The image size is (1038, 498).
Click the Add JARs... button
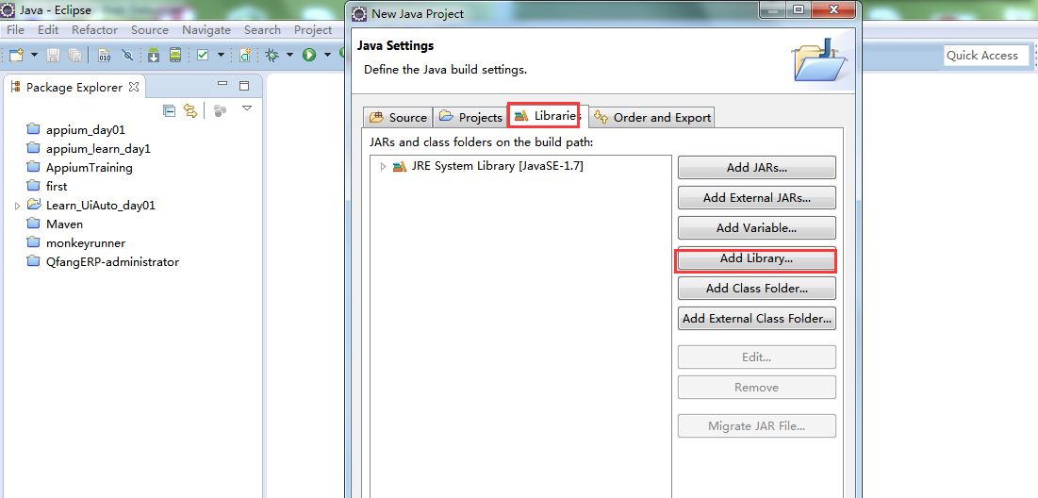(757, 168)
